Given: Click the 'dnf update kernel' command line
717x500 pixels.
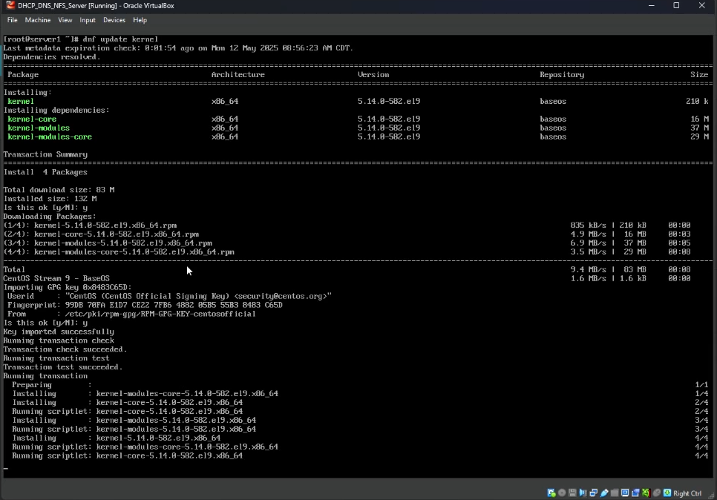Looking at the screenshot, I should coord(80,39).
